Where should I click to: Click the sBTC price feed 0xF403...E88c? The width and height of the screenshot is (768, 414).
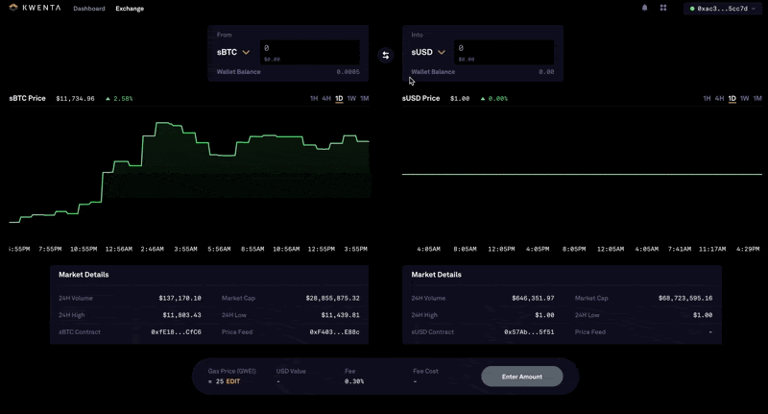pos(334,331)
